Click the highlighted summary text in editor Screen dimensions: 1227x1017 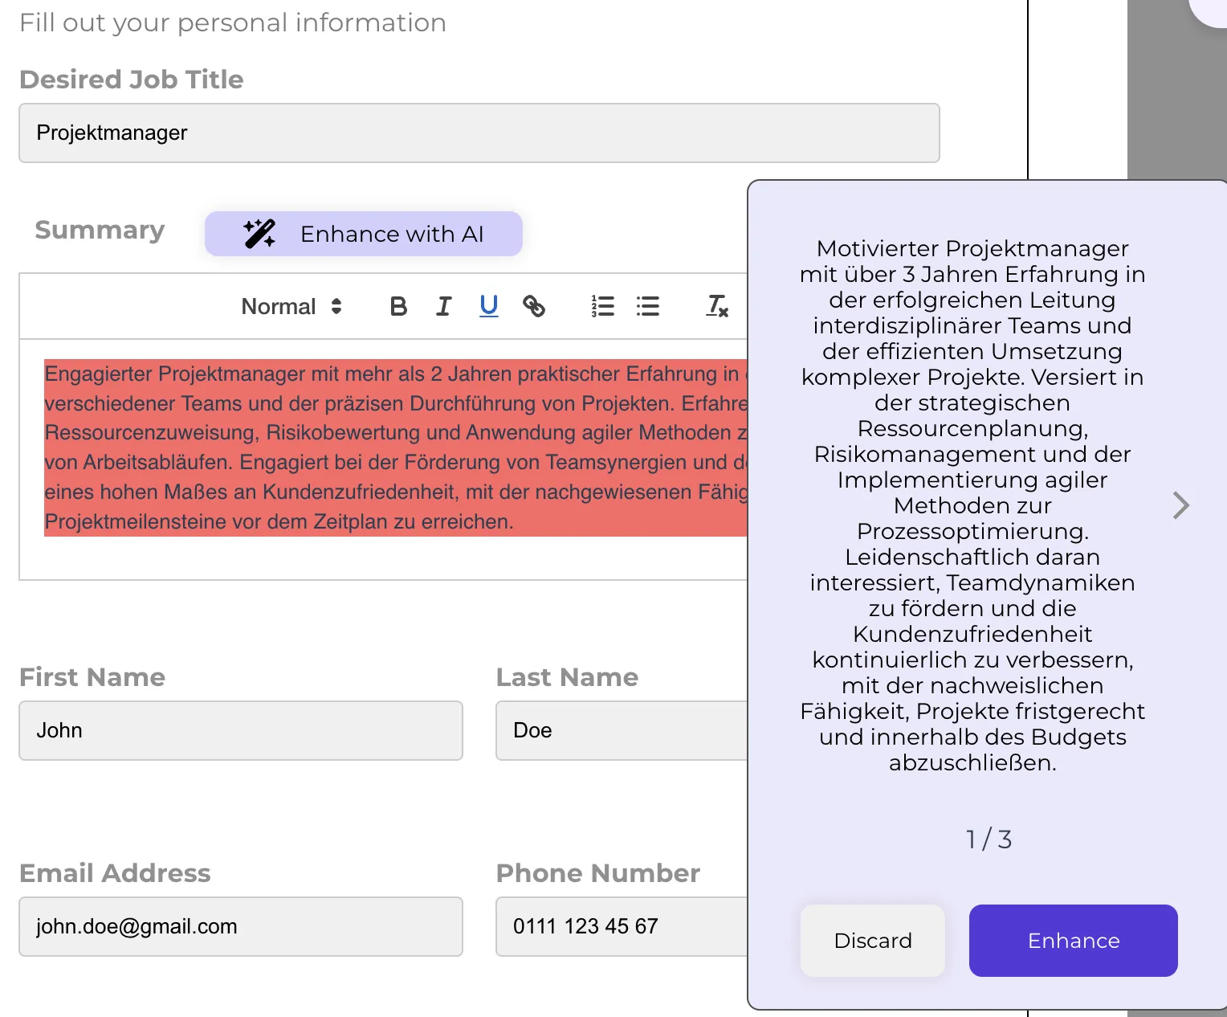(x=393, y=447)
